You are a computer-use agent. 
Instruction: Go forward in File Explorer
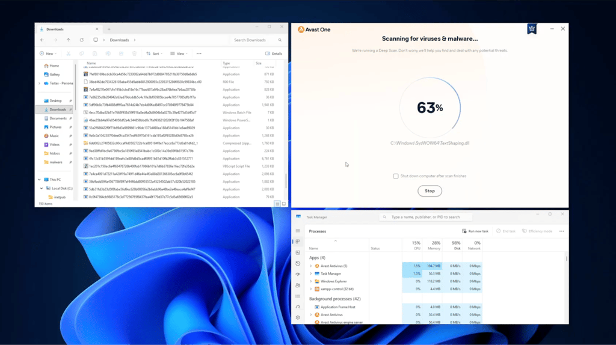point(55,40)
